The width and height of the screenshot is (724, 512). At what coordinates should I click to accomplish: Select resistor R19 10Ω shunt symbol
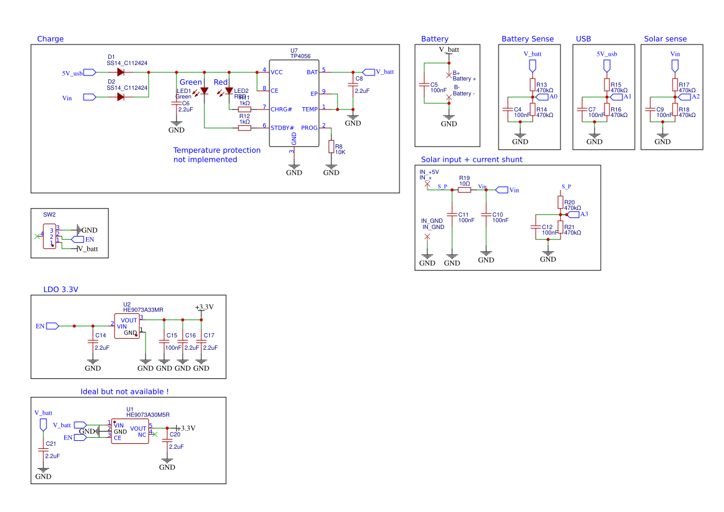pyautogui.click(x=464, y=189)
